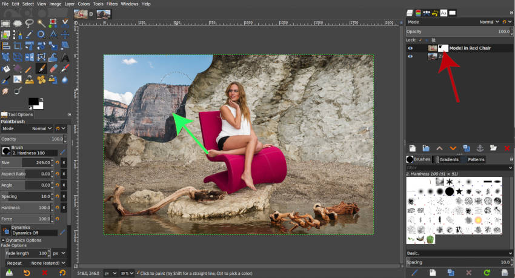Expand the brush filter dropdown
Image resolution: width=515 pixels, height=278 pixels.
pos(510,168)
